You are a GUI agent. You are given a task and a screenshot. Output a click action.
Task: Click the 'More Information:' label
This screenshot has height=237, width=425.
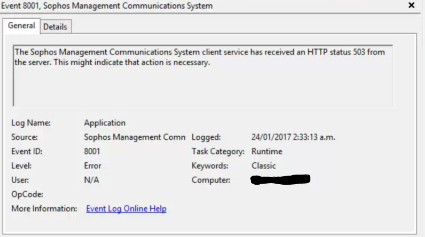click(x=44, y=209)
